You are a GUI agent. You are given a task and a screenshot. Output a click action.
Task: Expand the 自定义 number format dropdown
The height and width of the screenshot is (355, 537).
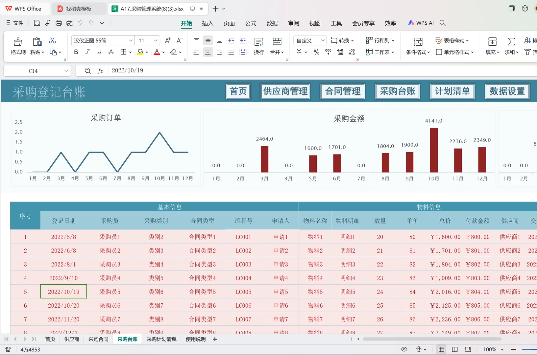[x=323, y=40]
